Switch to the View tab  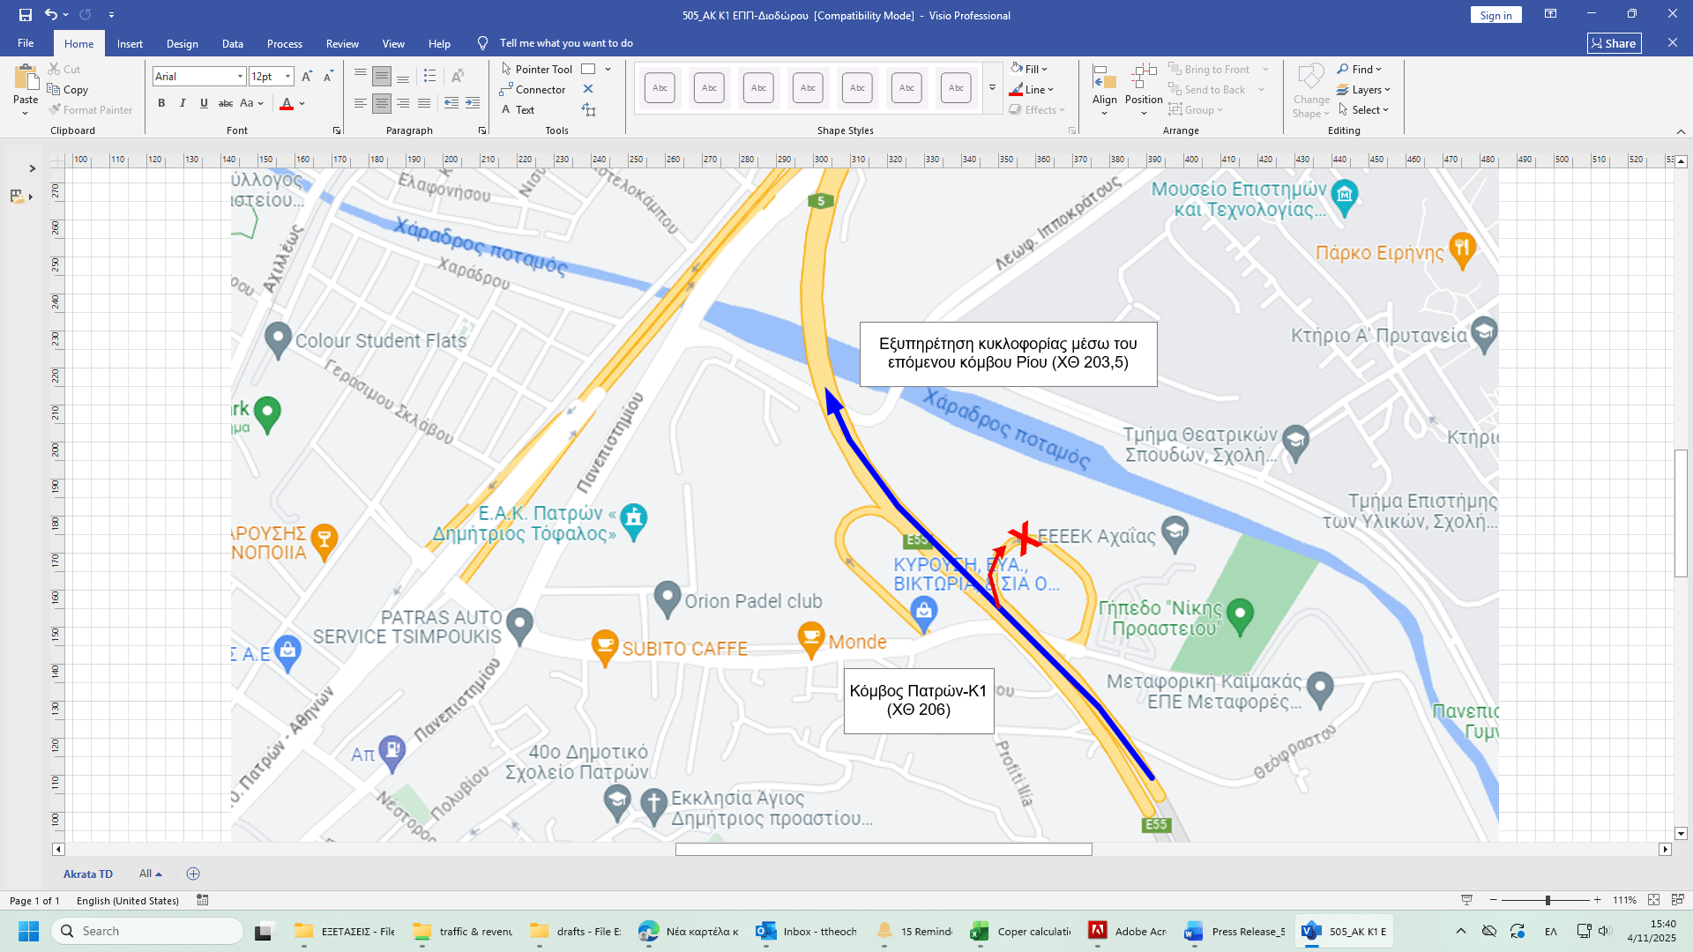tap(393, 43)
